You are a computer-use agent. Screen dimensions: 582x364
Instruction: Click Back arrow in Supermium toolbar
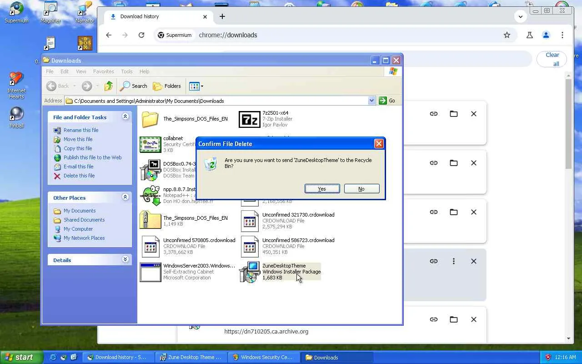click(x=109, y=35)
